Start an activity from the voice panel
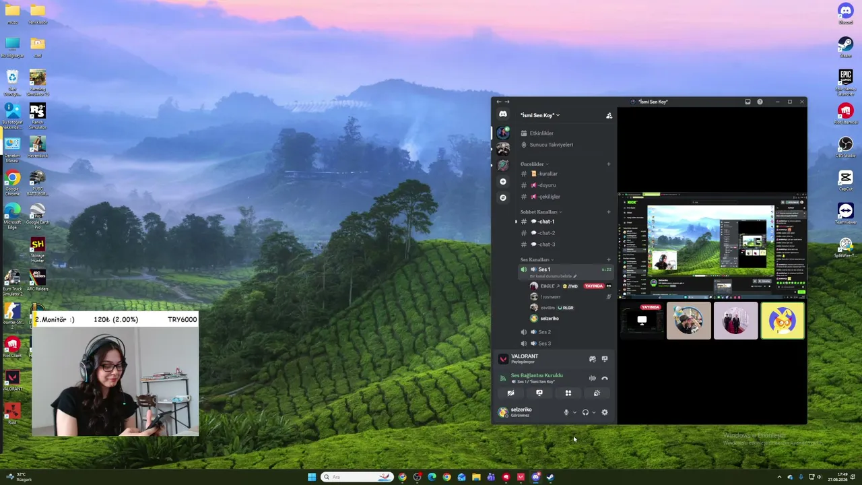 point(568,393)
